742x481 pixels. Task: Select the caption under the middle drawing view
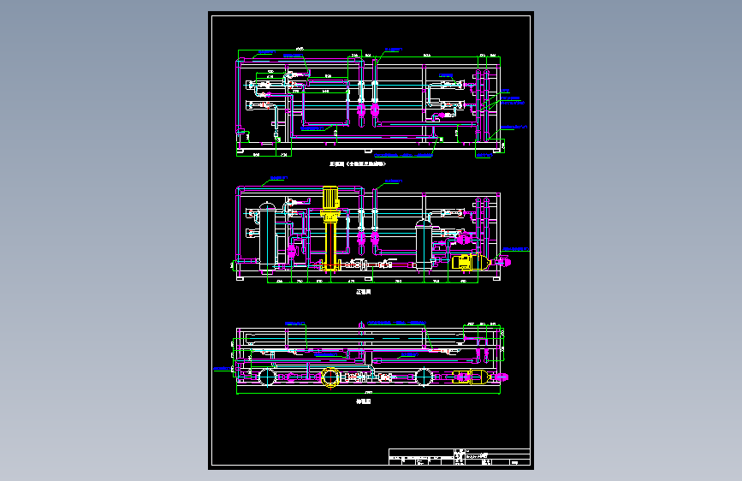(364, 292)
